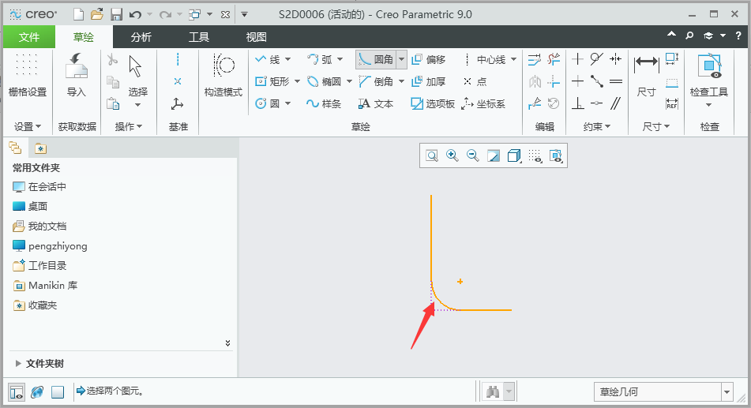
Task: Click the equal constraint icon
Action: point(615,81)
